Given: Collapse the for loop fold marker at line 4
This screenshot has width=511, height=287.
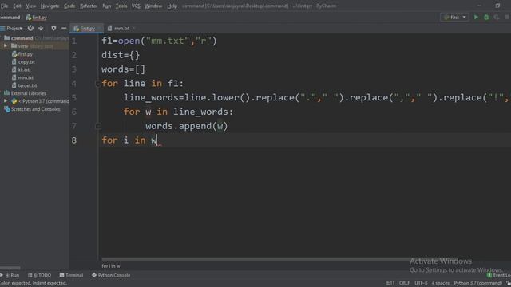Looking at the screenshot, I should (97, 84).
